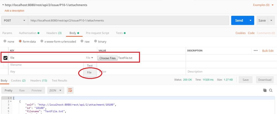Screen dimensions: 277x114
Task: Send the POST request
Action: pyautogui.click(x=239, y=20)
